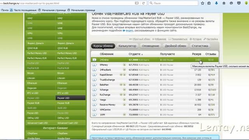Click the Резерв column header
Image resolution: width=249 pixels, height=140 pixels.
(x=196, y=54)
